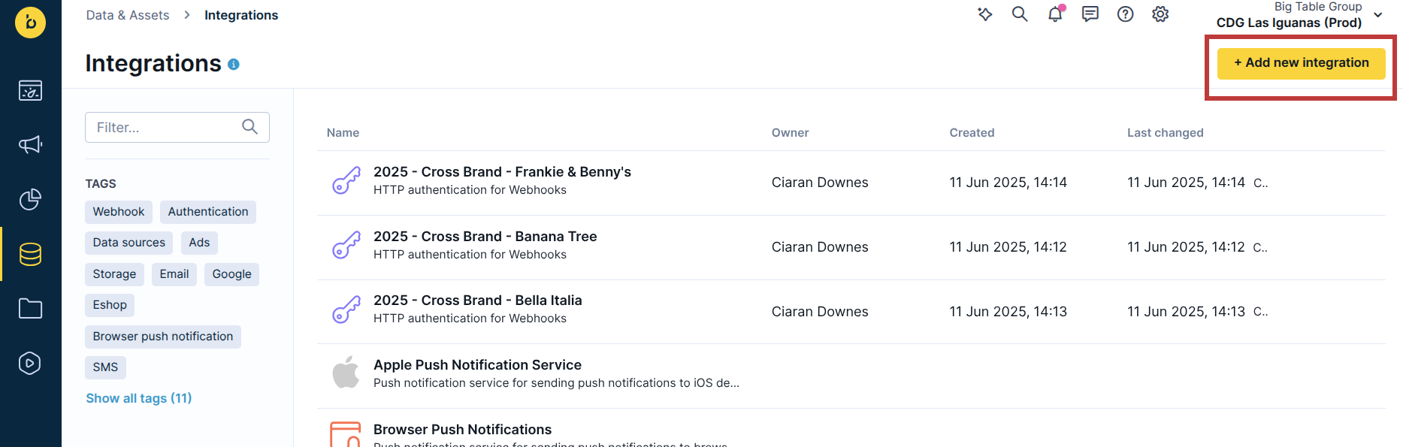Click the key icon for the Frankie & Benny's integration
1403x447 pixels.
[346, 180]
